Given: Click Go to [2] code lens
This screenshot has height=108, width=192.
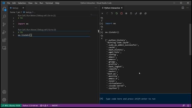Looking at the screenshot, I should click(52, 16).
